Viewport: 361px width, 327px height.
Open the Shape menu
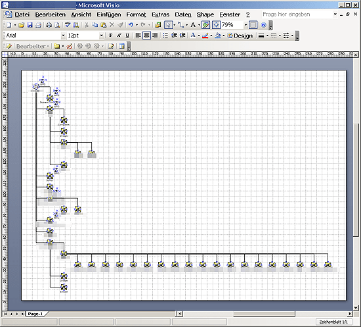205,14
